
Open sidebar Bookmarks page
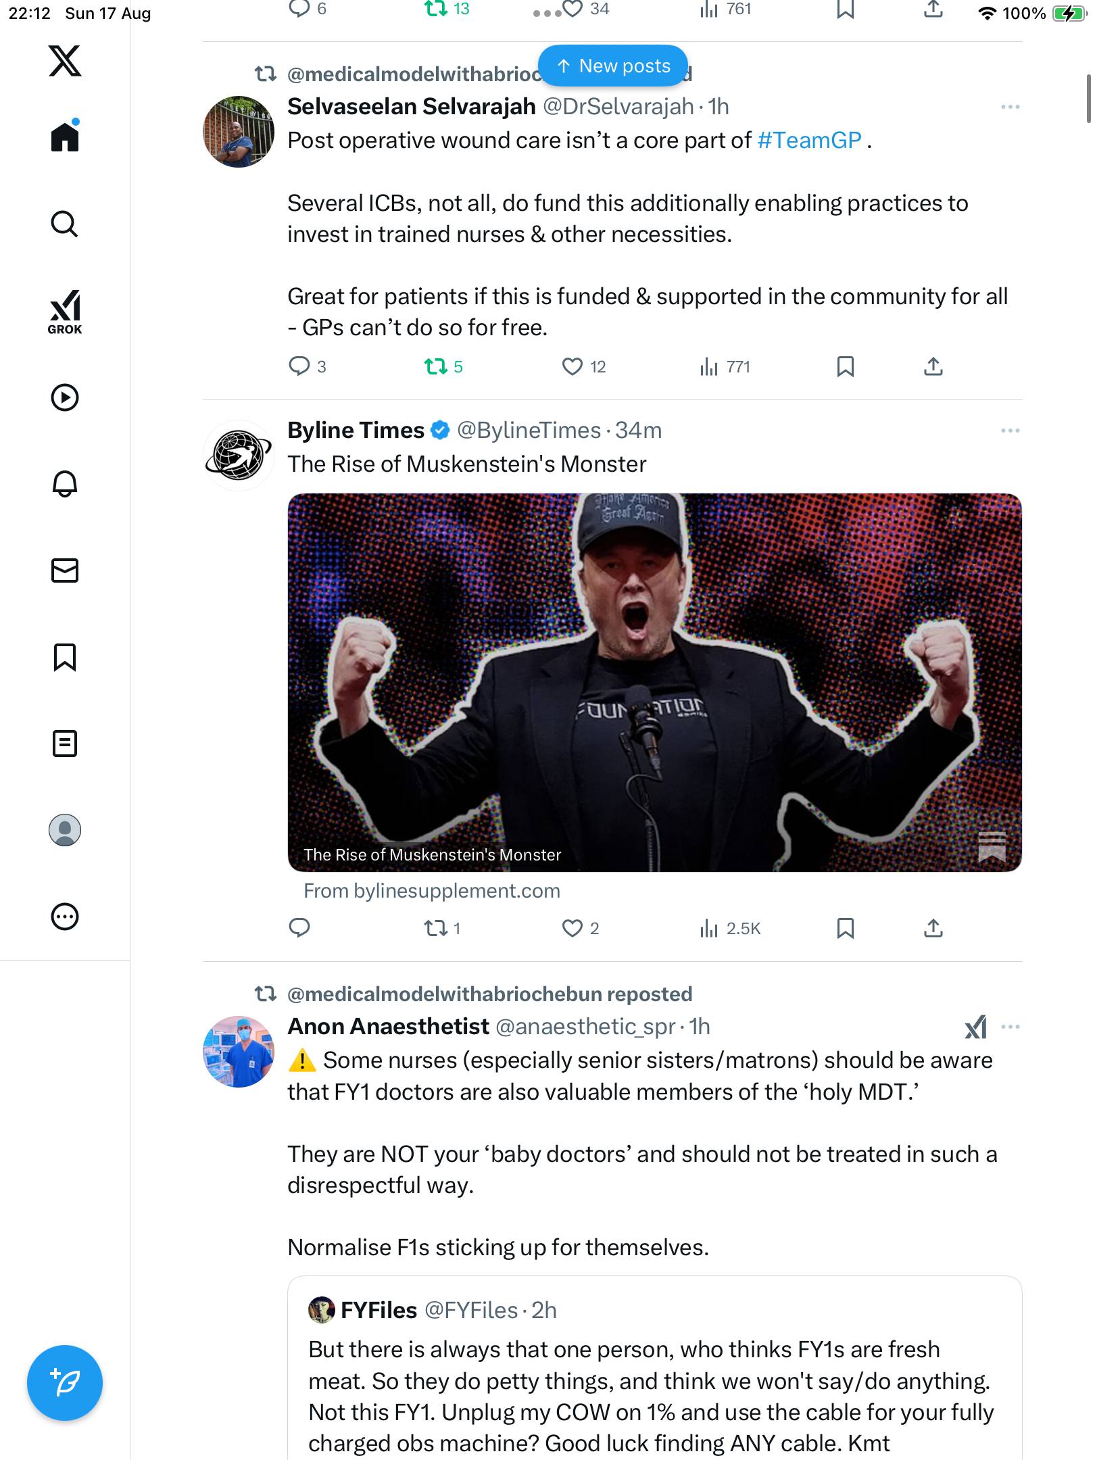tap(65, 657)
